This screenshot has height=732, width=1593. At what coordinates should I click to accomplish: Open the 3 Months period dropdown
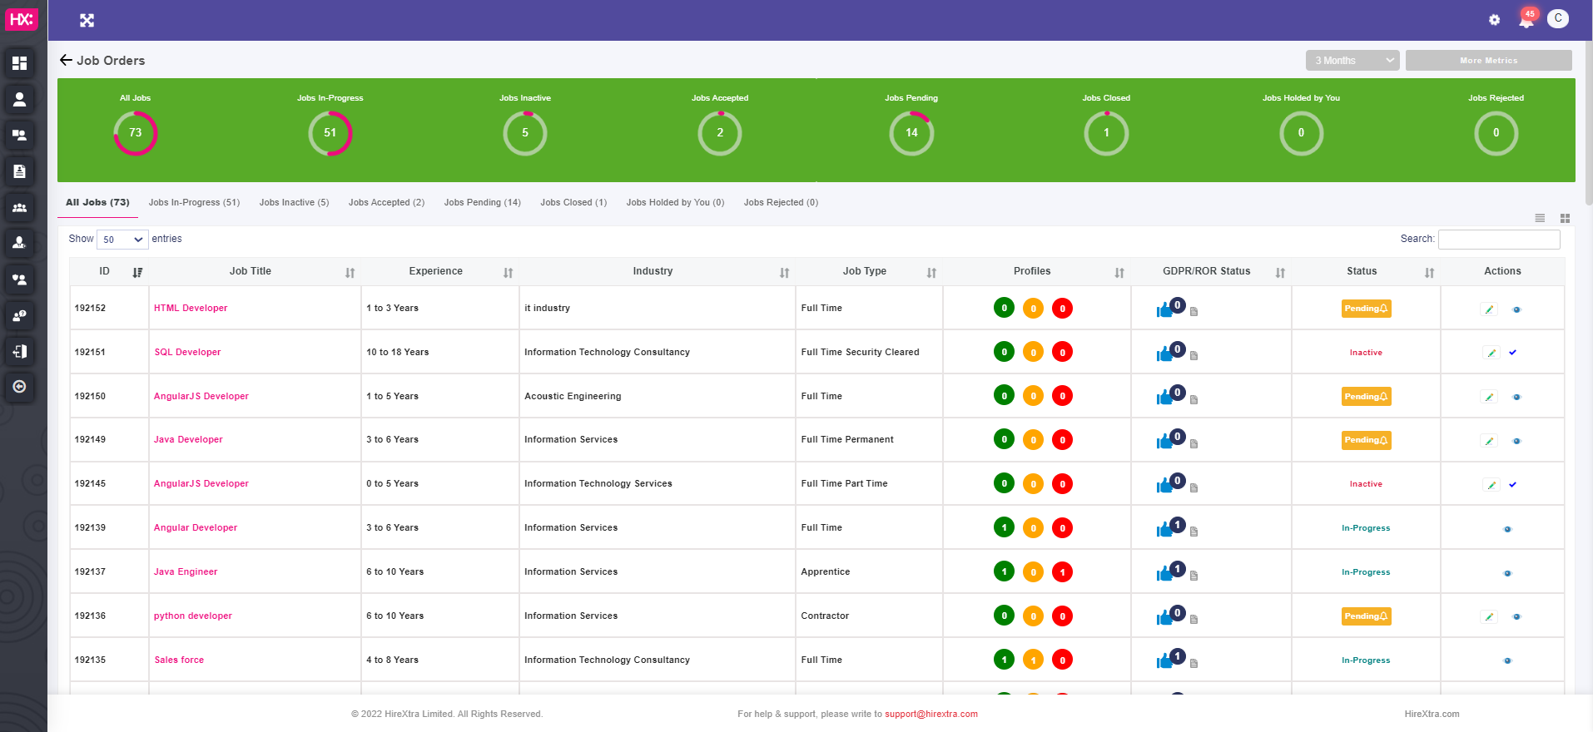tap(1352, 61)
